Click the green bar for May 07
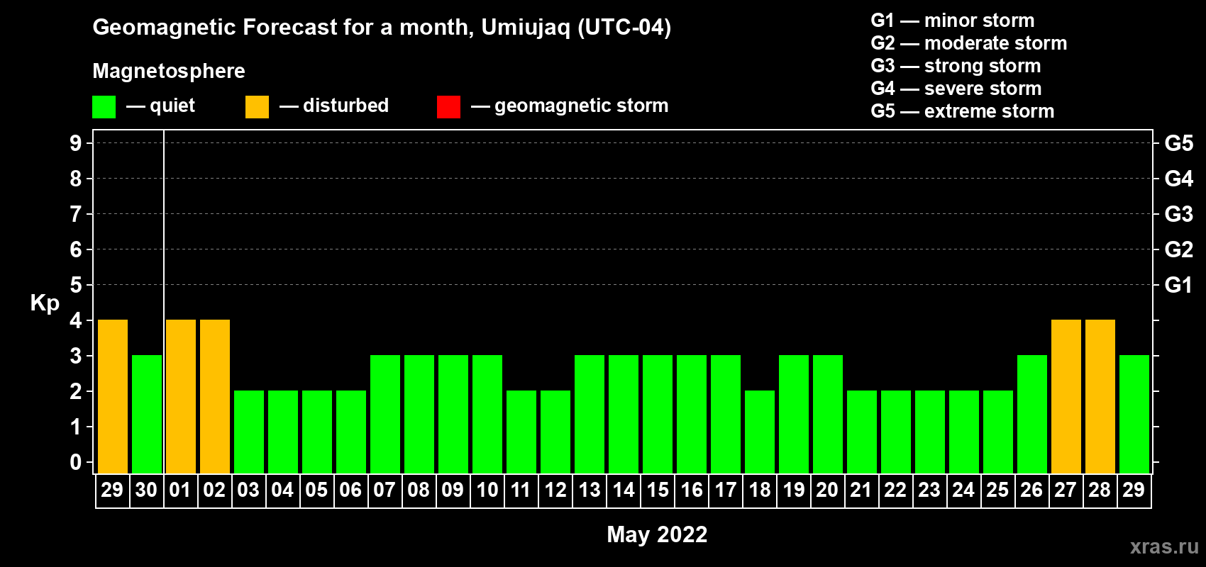This screenshot has height=567, width=1206. point(385,414)
